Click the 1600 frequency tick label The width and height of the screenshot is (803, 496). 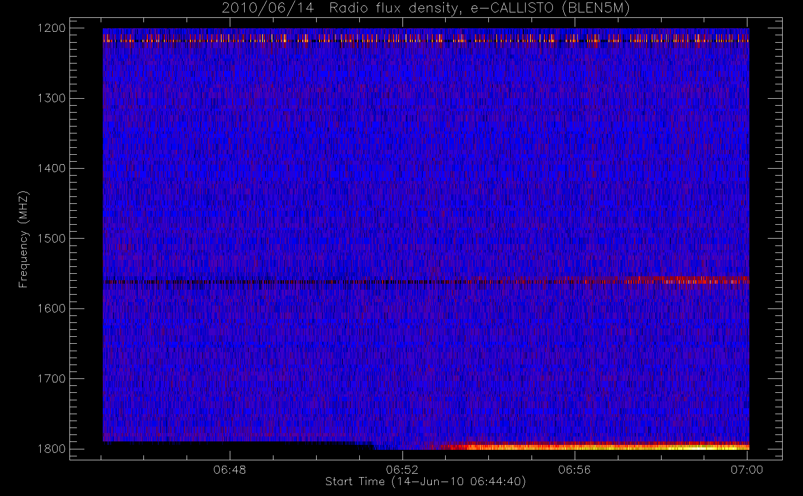52,309
